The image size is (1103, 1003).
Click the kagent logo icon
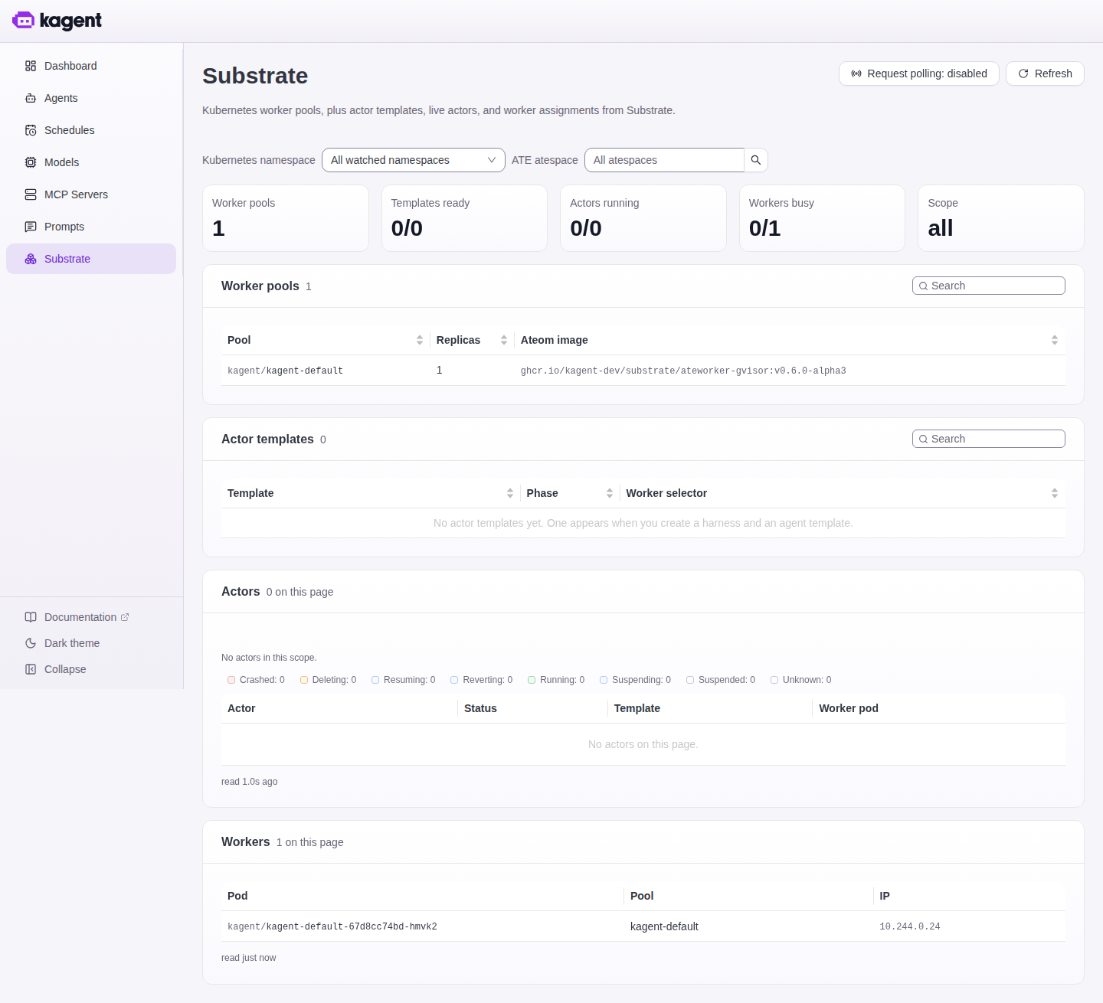pos(24,21)
